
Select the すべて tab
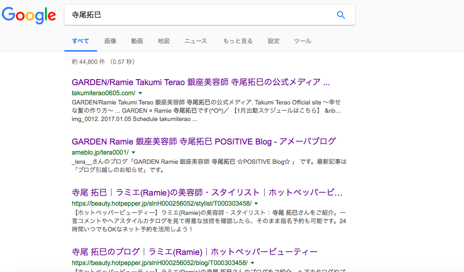80,41
